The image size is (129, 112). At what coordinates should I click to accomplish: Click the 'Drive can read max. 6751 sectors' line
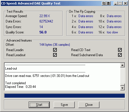point(47,76)
